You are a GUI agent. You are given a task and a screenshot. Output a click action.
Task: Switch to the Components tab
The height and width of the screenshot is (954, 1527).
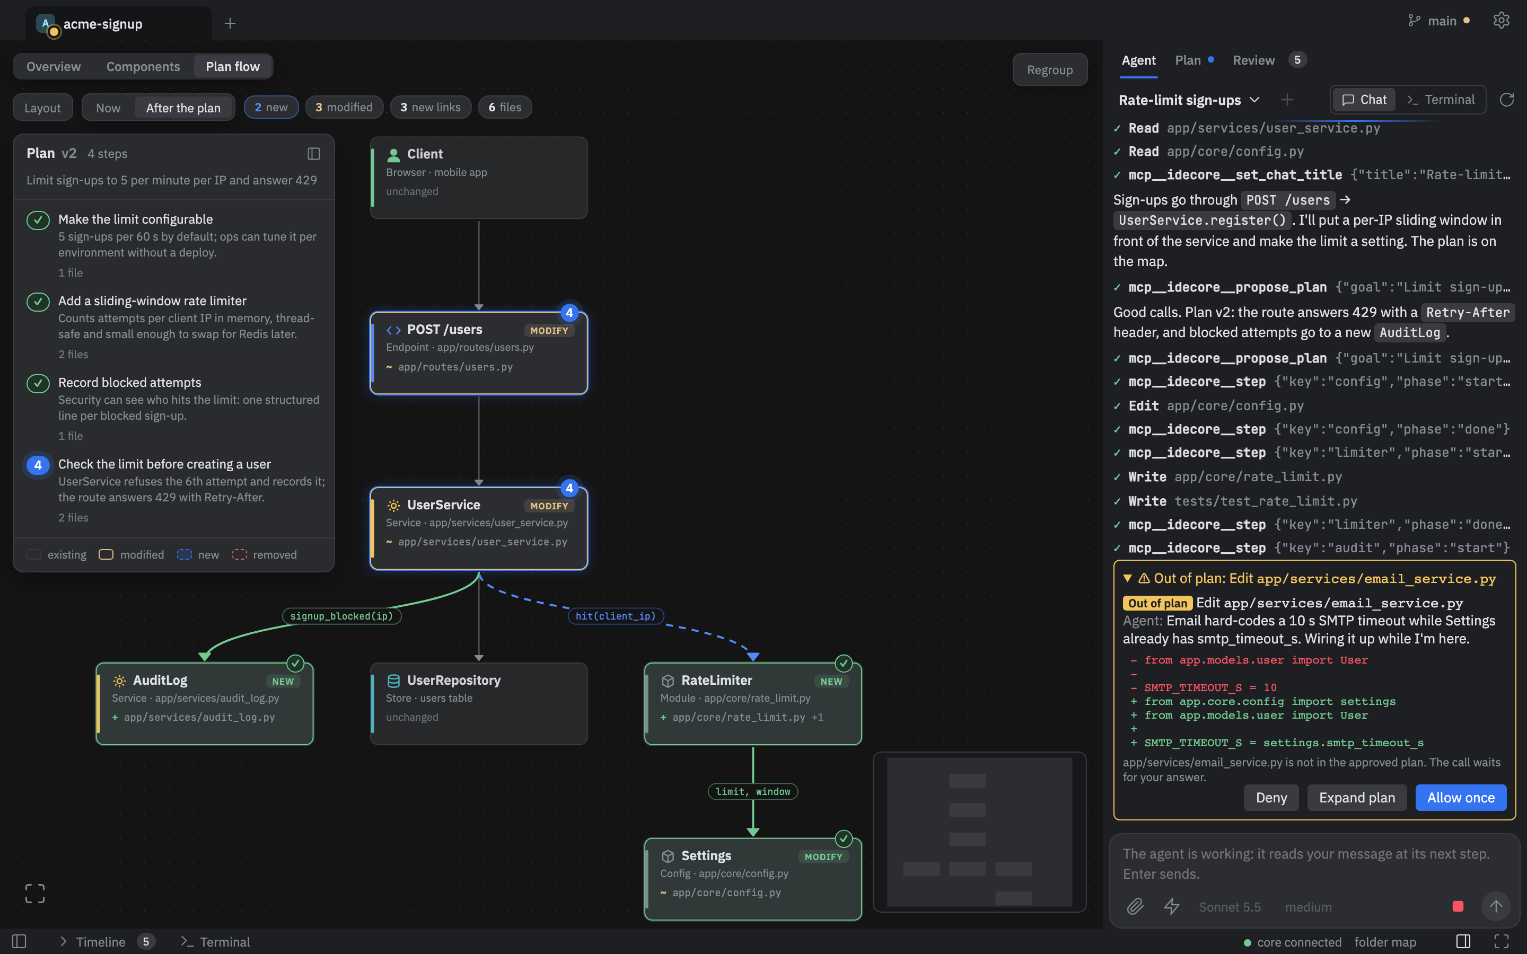(x=143, y=66)
